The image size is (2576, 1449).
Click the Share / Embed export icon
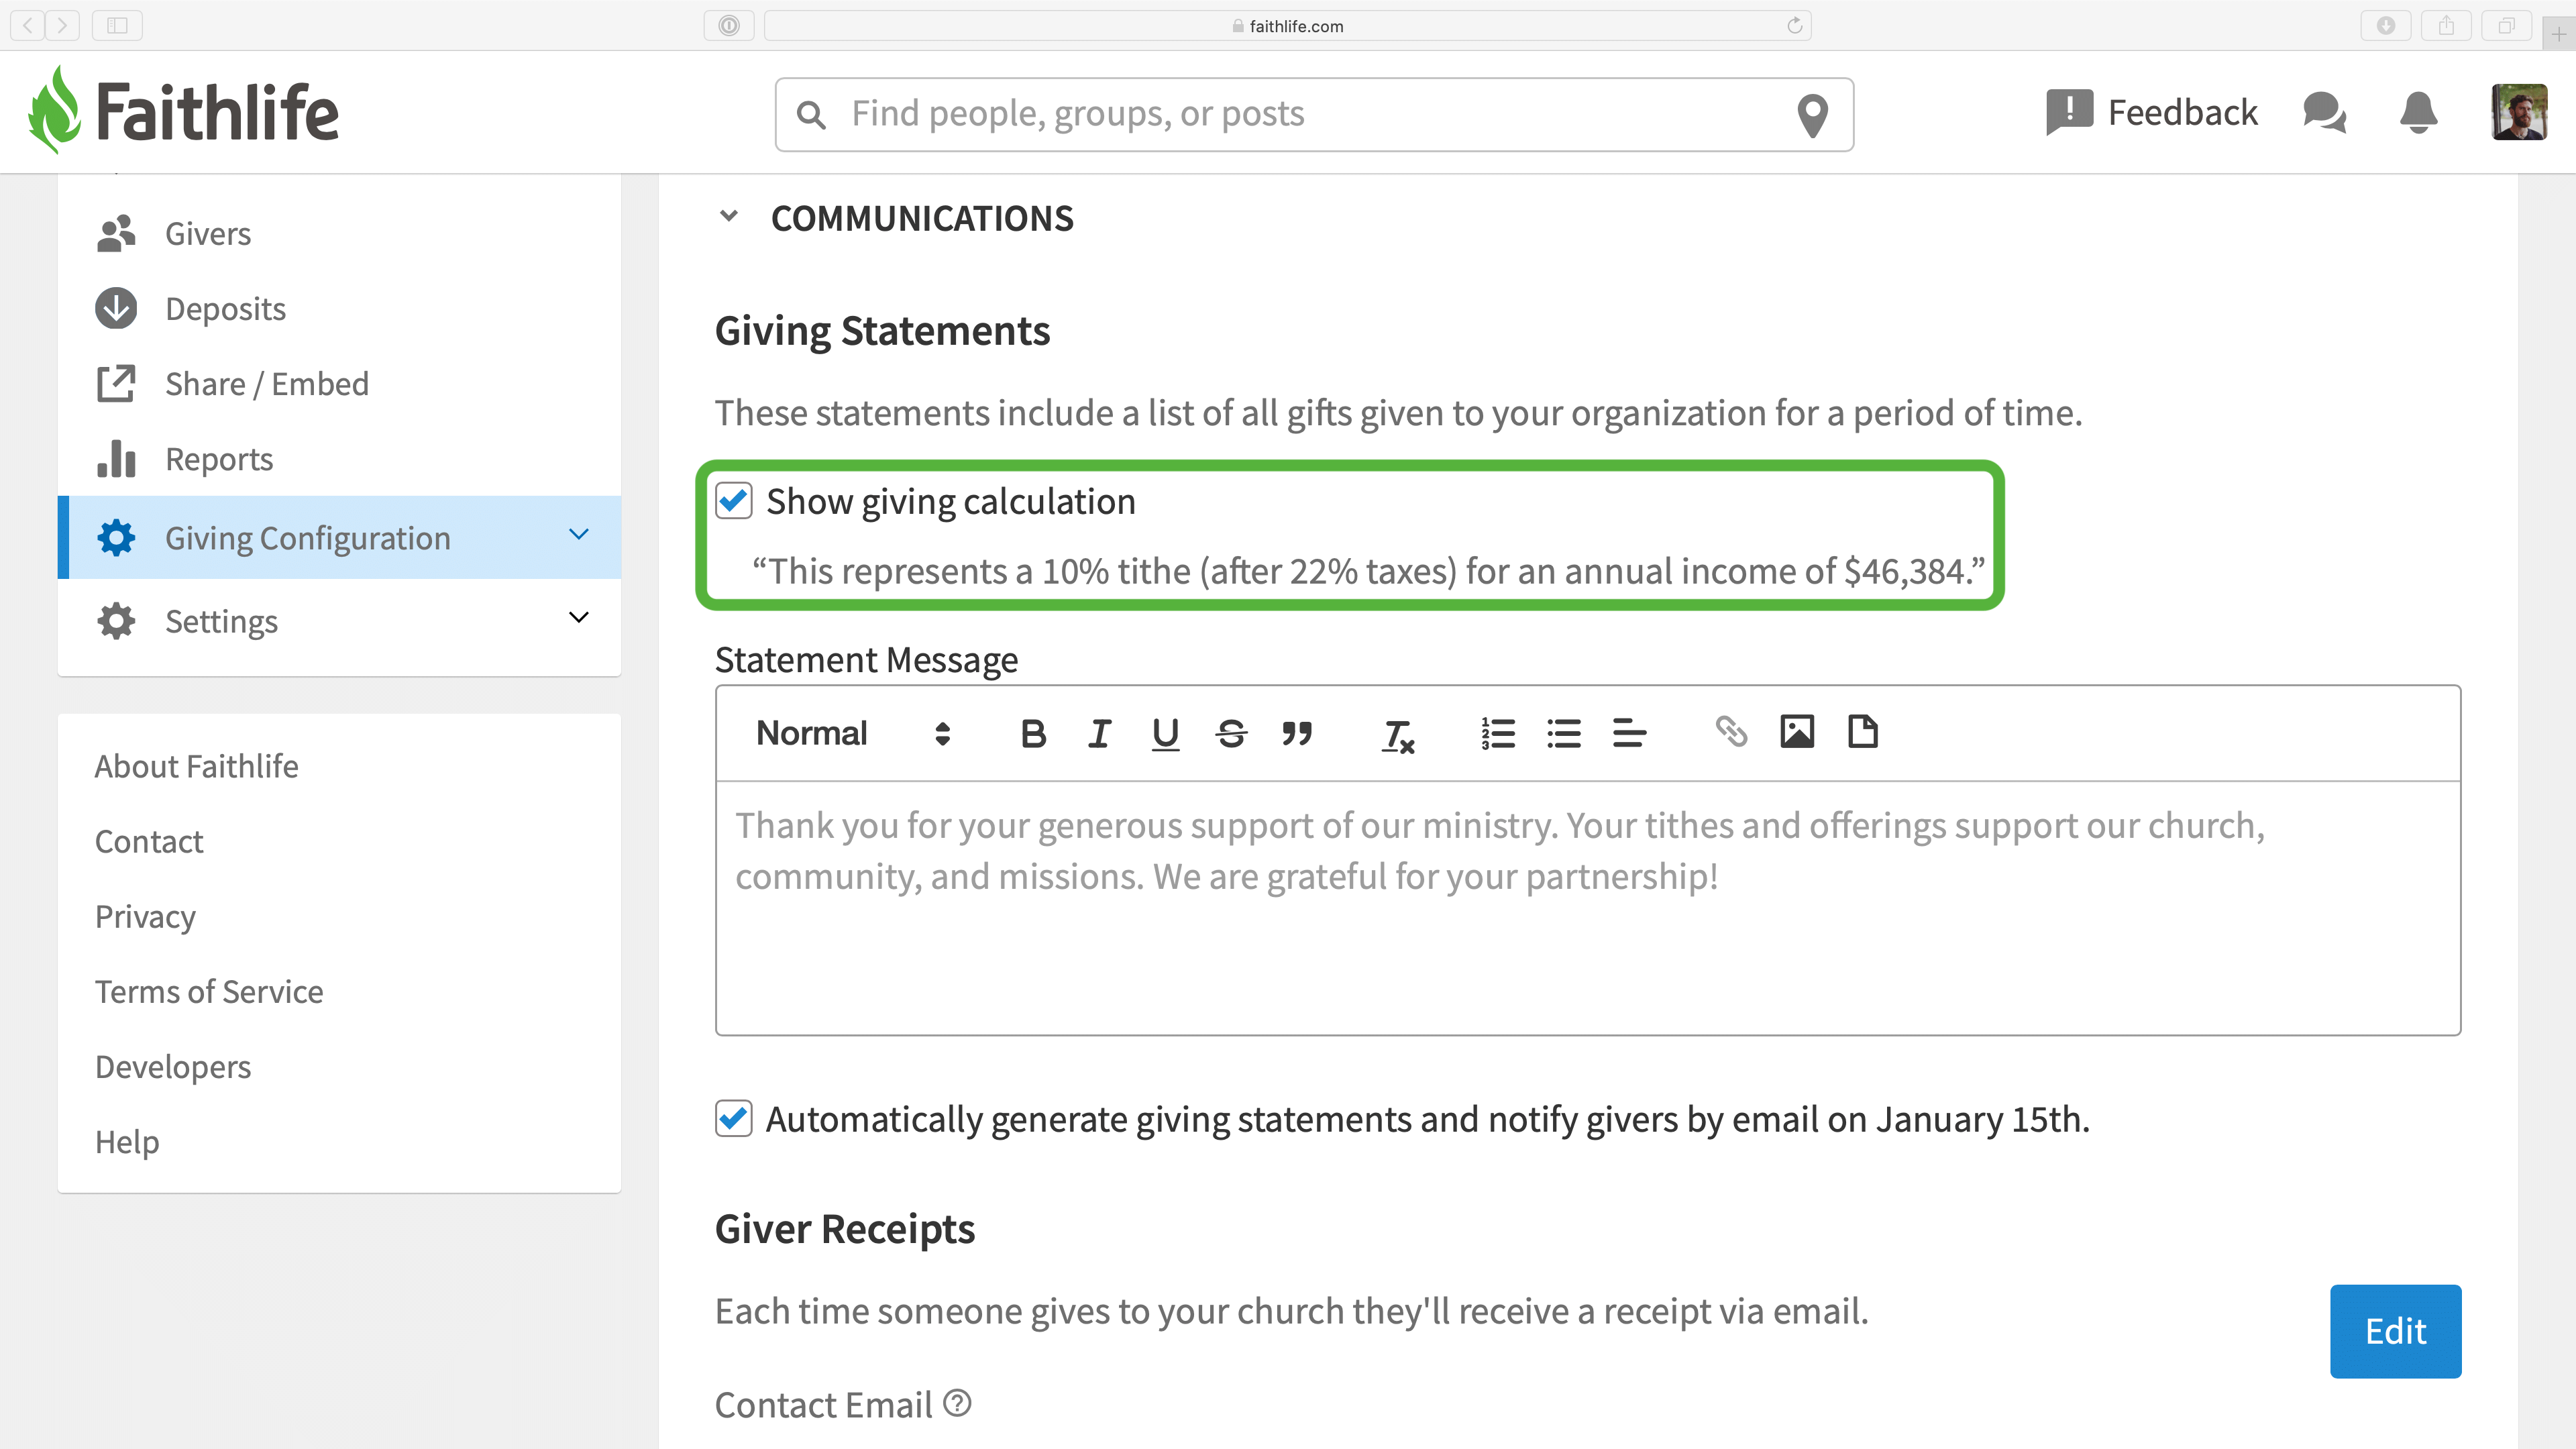116,384
